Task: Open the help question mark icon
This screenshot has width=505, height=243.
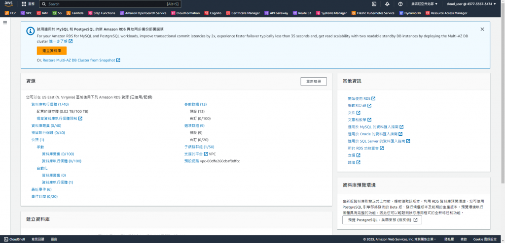Action: [x=400, y=4]
